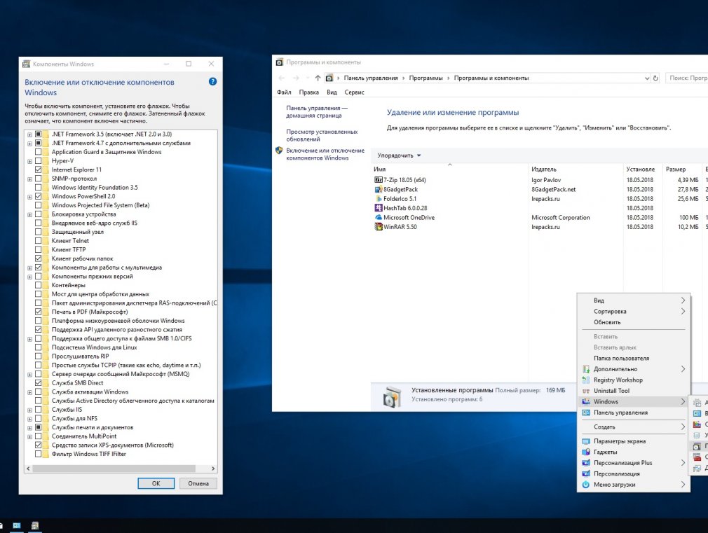This screenshot has height=533, width=708.
Task: Expand Компоненты для работы с мультимедиа node
Action: (30, 268)
